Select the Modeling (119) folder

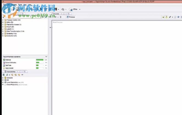[12, 34]
